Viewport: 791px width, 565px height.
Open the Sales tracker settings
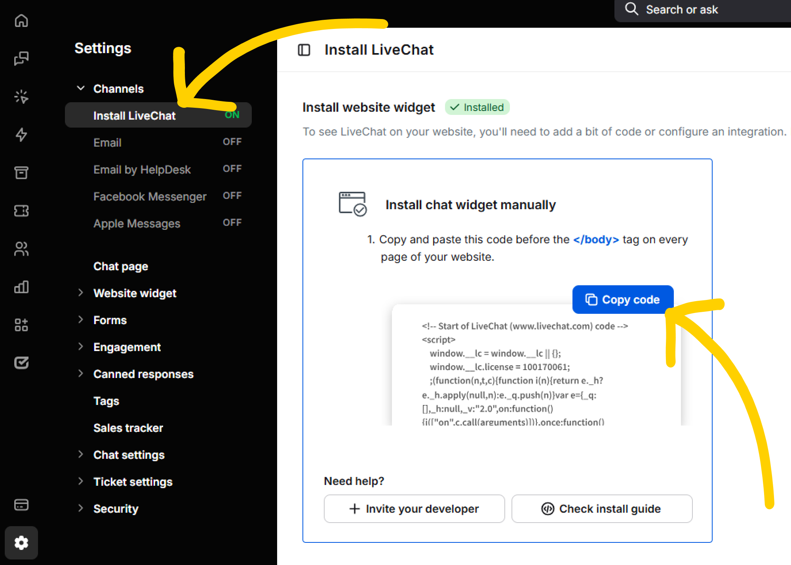click(128, 428)
